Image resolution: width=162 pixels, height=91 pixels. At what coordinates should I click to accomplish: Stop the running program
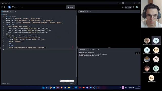coord(71,7)
